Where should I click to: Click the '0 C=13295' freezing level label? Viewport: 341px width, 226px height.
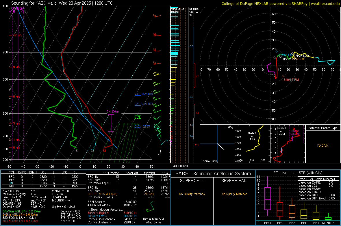click(x=142, y=126)
